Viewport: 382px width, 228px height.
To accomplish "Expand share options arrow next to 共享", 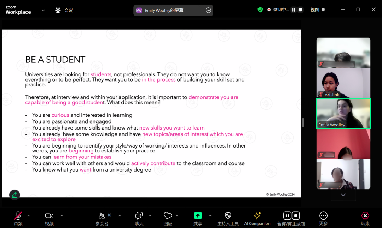I will (x=210, y=216).
